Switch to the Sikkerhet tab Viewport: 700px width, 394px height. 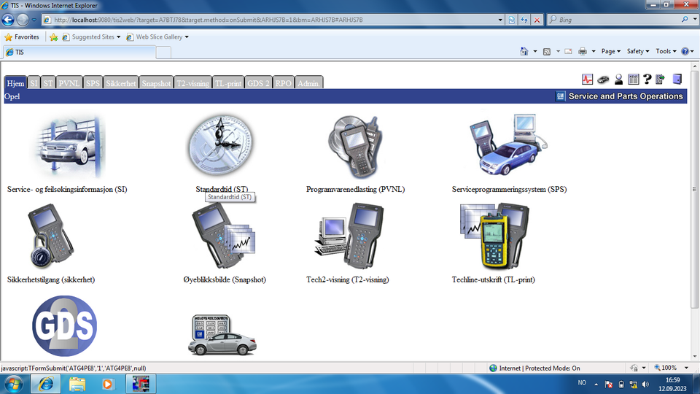coord(121,83)
